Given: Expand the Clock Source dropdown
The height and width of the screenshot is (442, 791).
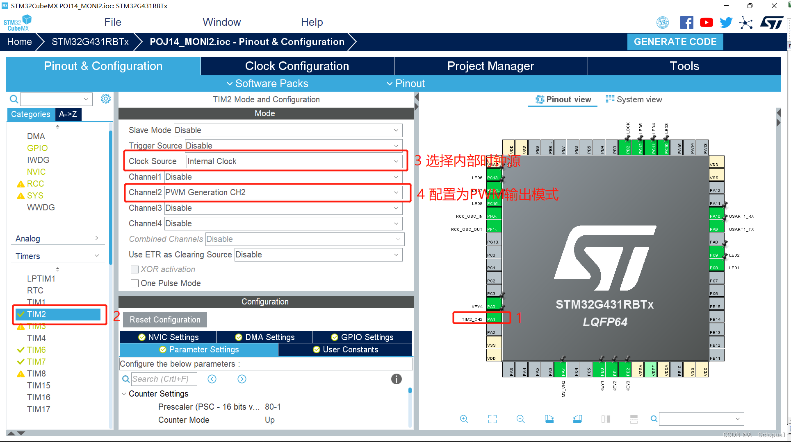Looking at the screenshot, I should coord(397,161).
